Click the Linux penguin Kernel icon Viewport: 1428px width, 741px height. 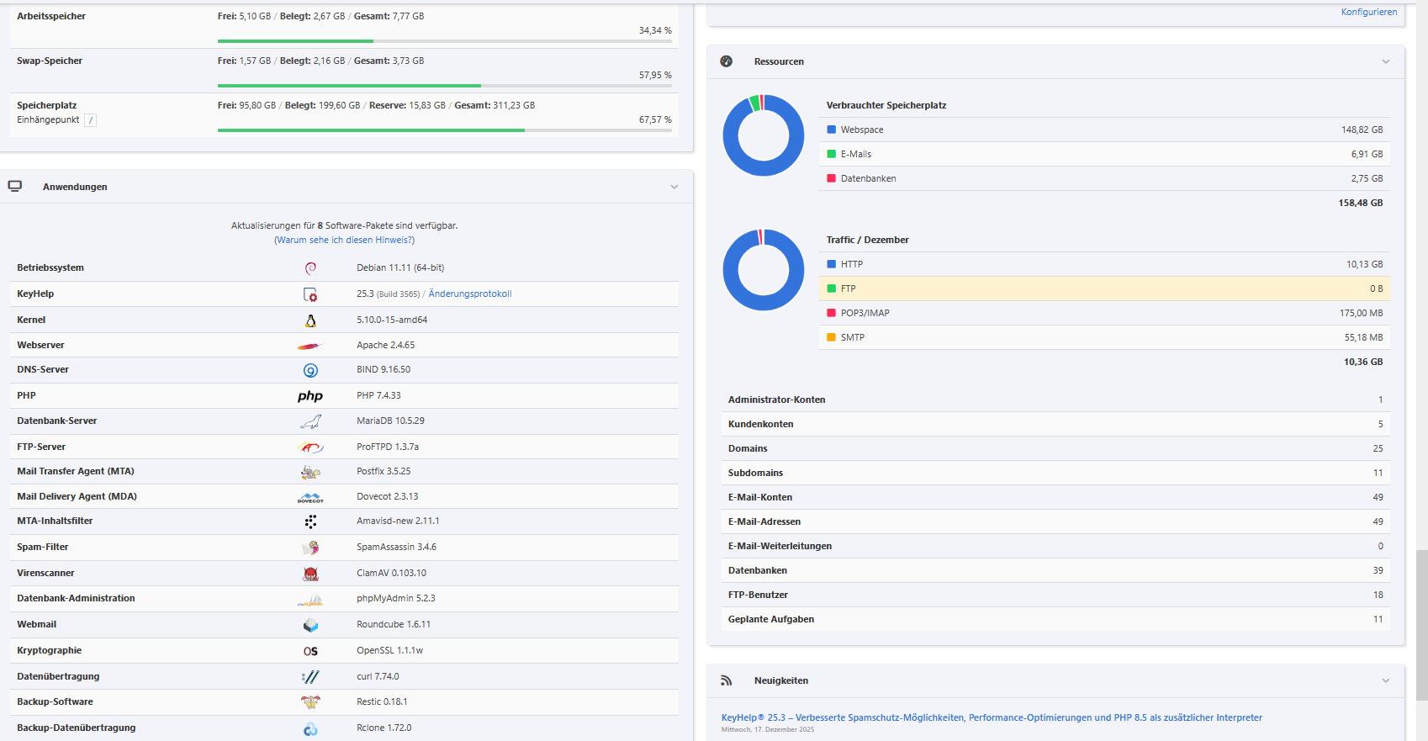(310, 320)
